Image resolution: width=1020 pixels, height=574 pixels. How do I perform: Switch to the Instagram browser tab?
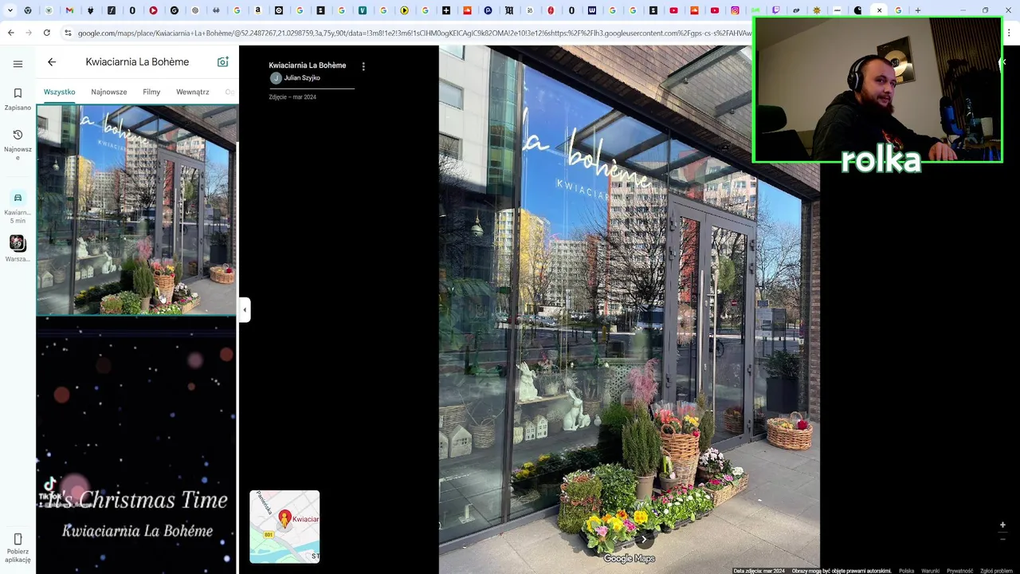[735, 10]
